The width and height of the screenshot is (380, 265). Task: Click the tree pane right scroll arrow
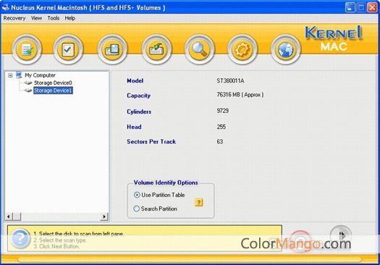[x=104, y=216]
